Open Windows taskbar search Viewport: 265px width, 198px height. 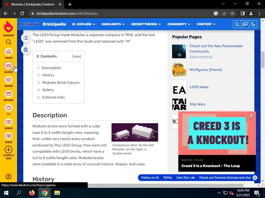click(x=19, y=193)
